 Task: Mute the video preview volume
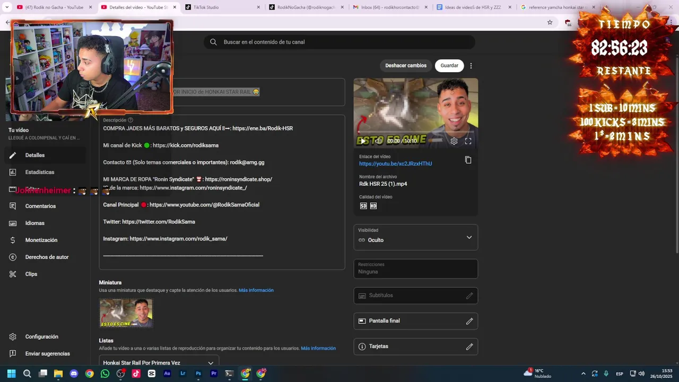click(x=378, y=141)
